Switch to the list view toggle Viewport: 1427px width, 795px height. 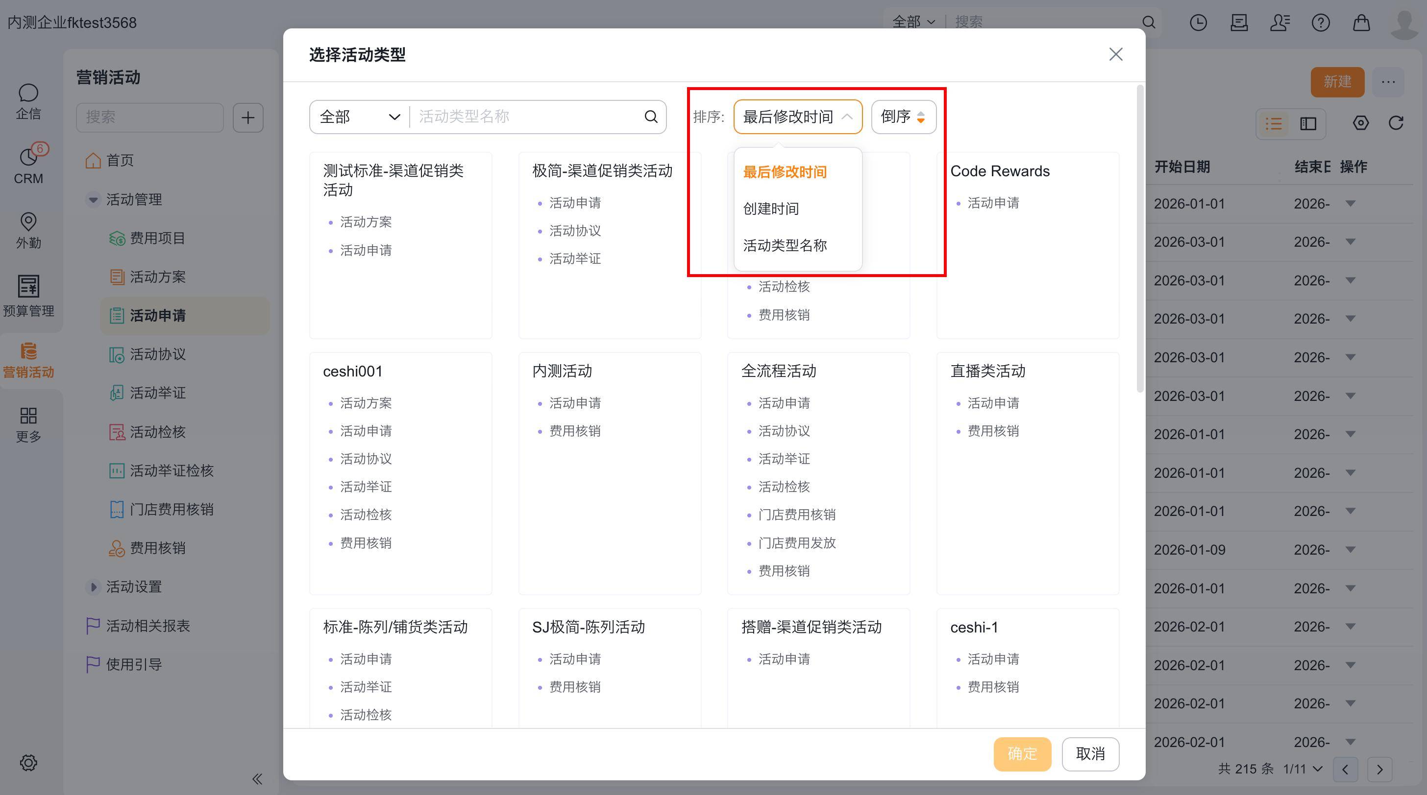[x=1274, y=123]
